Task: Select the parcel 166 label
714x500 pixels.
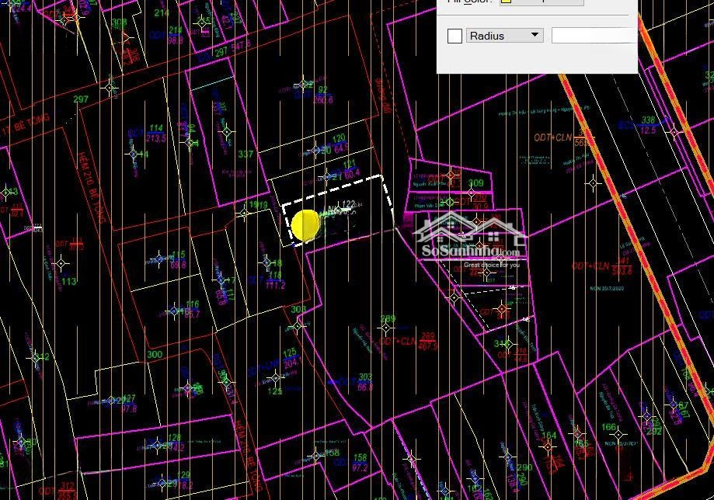Action: point(609,428)
